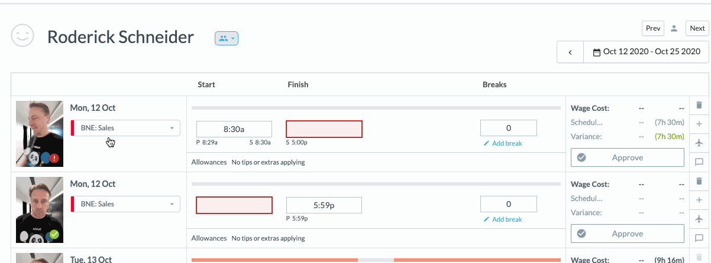Image resolution: width=711 pixels, height=263 pixels.
Task: Open the team dropdown next to Roderick Schneider
Action: 226,38
